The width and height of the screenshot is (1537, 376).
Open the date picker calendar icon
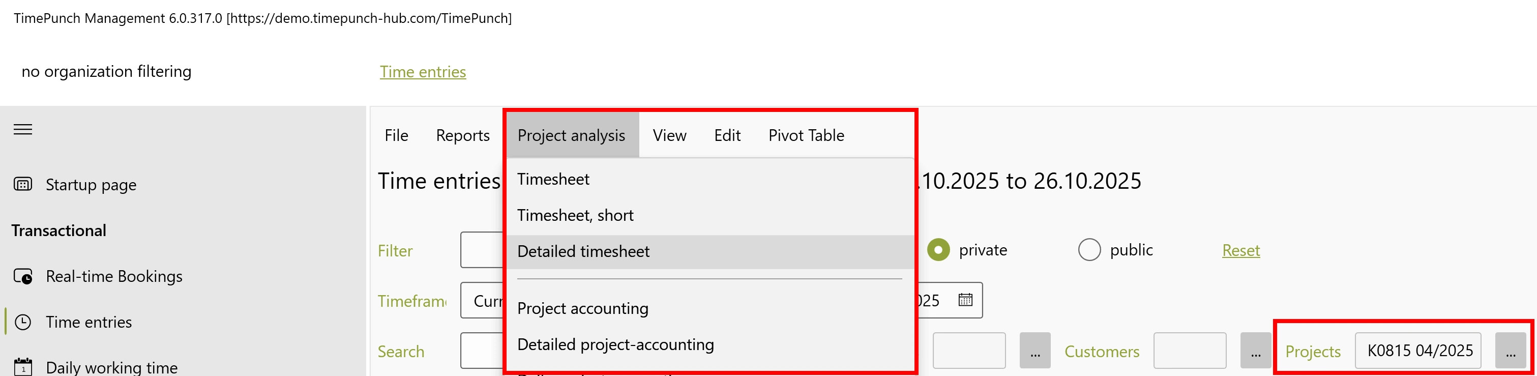965,300
